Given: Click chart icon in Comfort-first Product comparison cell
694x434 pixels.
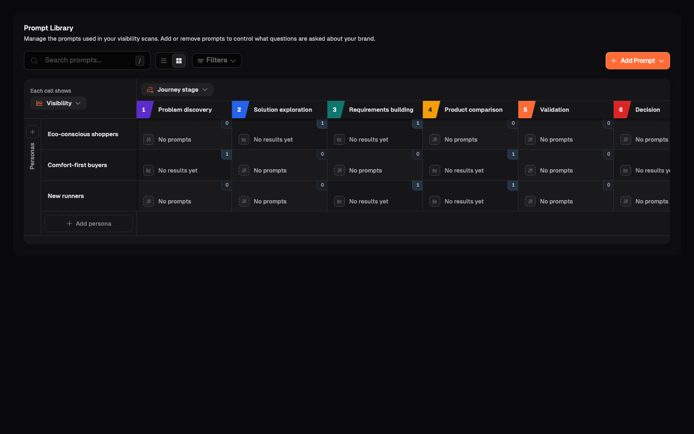Looking at the screenshot, I should coord(435,170).
